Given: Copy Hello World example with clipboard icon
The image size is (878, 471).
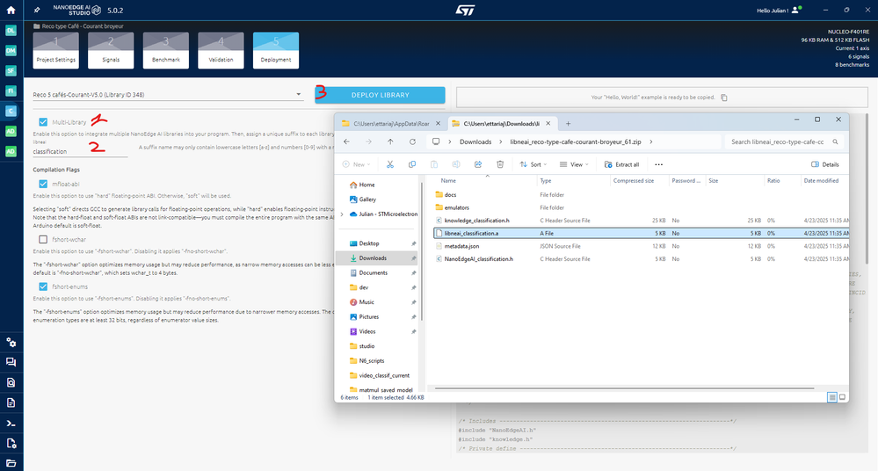Looking at the screenshot, I should 724,98.
